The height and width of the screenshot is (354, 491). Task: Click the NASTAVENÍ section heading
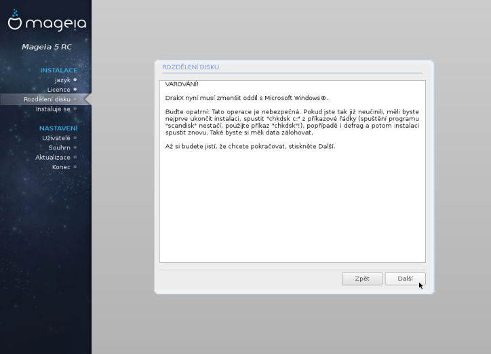(x=58, y=128)
